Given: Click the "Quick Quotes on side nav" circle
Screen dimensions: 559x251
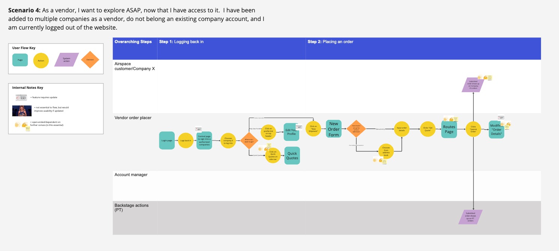Looking at the screenshot, I should [273, 155].
